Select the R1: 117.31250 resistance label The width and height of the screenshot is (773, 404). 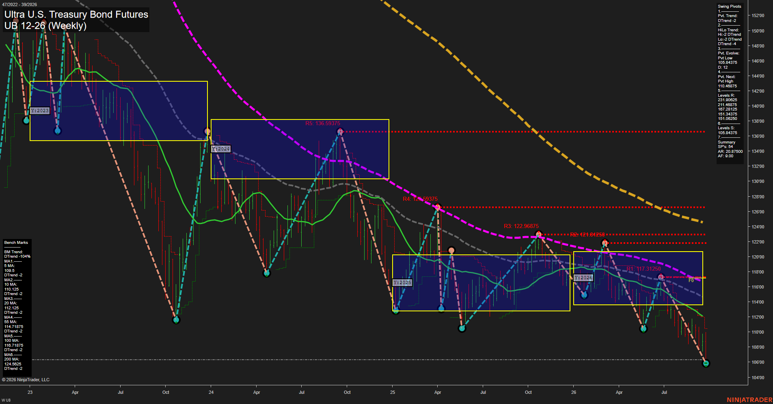click(x=643, y=269)
